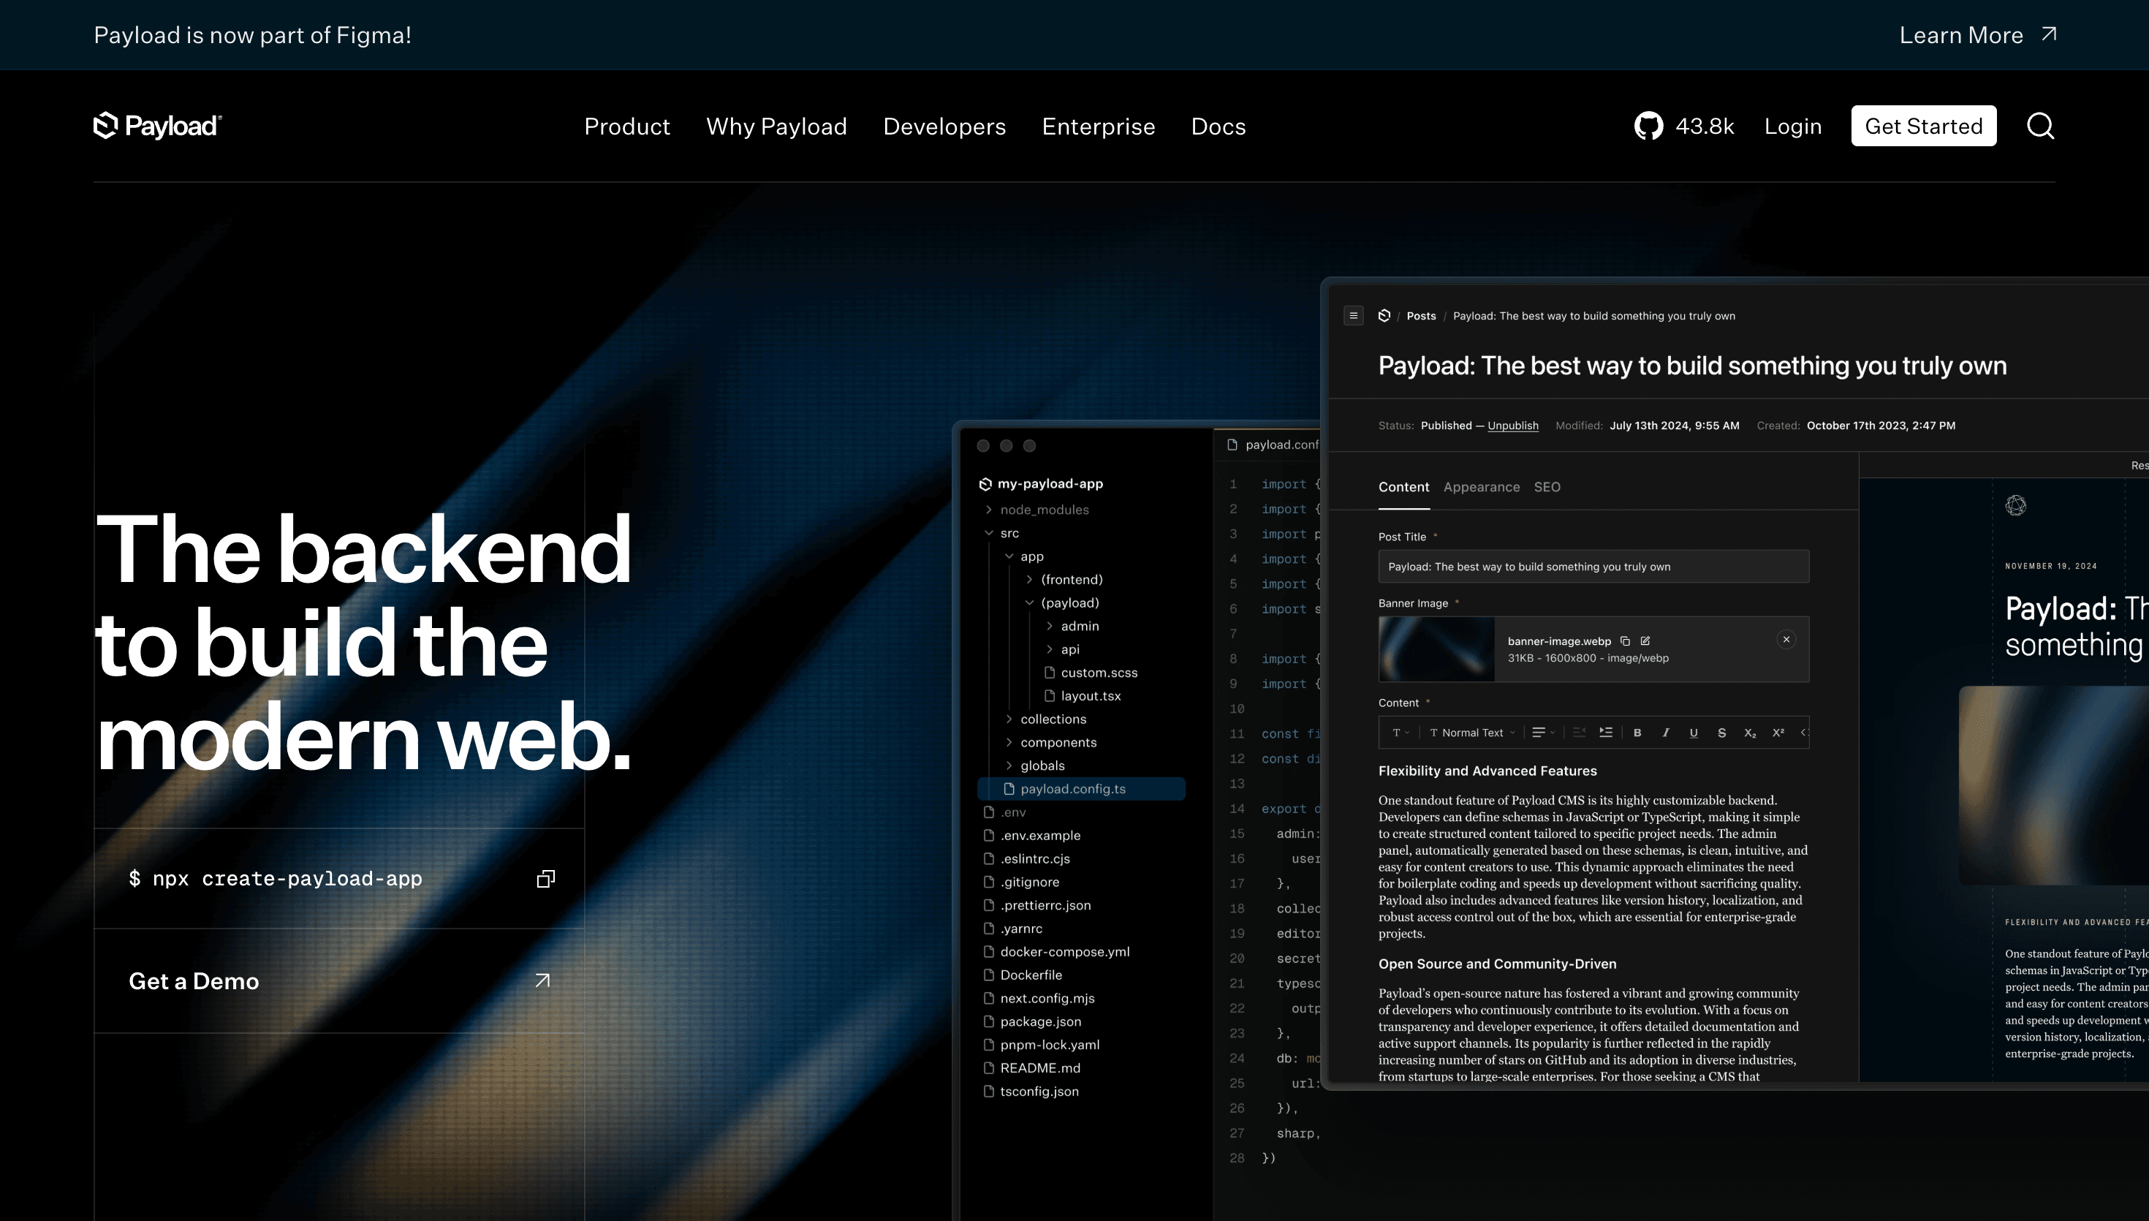Viewport: 2149px width, 1221px height.
Task: Go to Posts in the breadcrumb
Action: pyautogui.click(x=1421, y=315)
